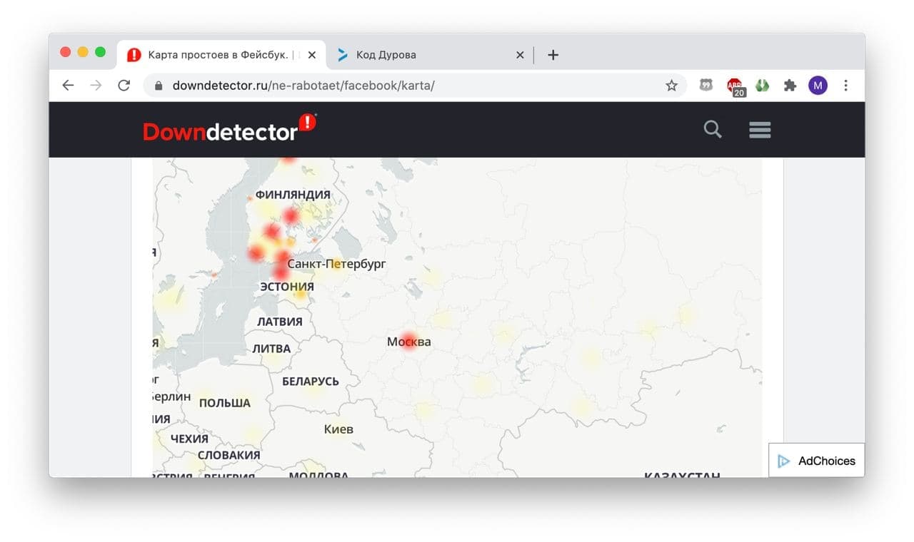Click the Киев label on the map
Image resolution: width=914 pixels, height=542 pixels.
[338, 429]
